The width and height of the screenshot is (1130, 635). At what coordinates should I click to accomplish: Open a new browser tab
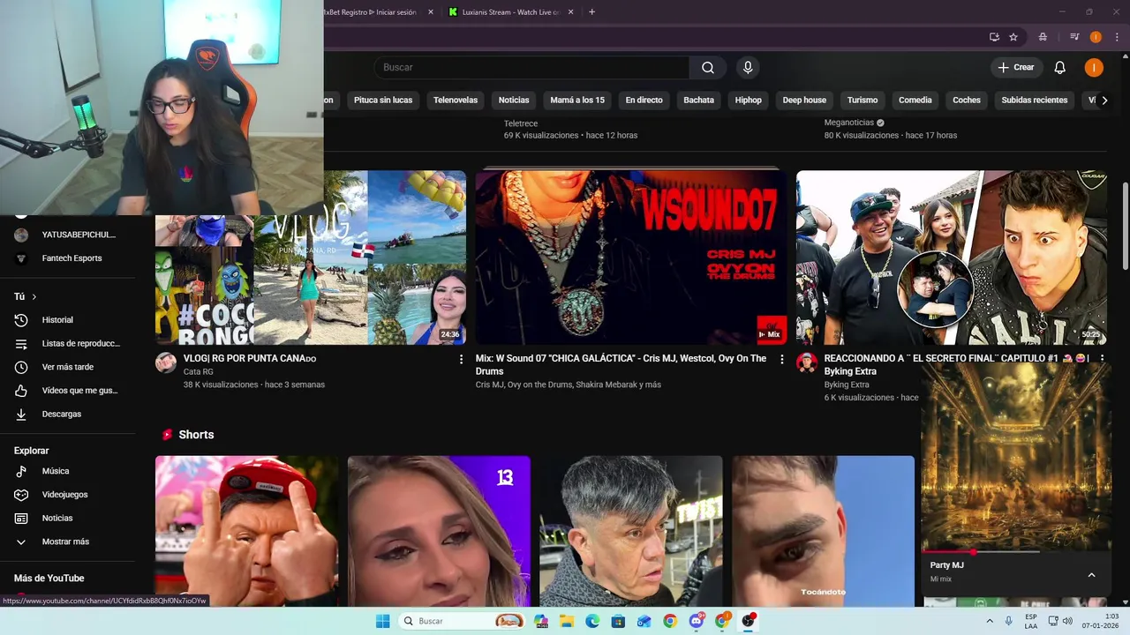click(x=591, y=12)
